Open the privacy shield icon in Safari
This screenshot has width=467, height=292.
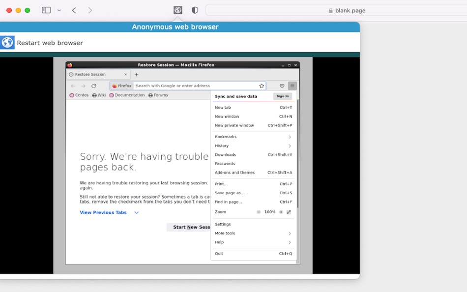click(195, 10)
